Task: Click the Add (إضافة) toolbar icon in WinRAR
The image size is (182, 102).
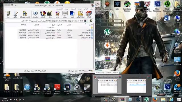Action: [88, 14]
